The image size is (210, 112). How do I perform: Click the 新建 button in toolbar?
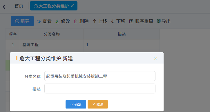(x=22, y=21)
